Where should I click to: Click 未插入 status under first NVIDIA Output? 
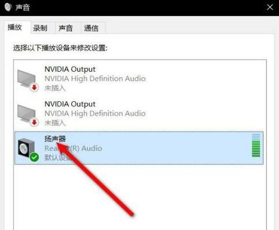click(55, 88)
